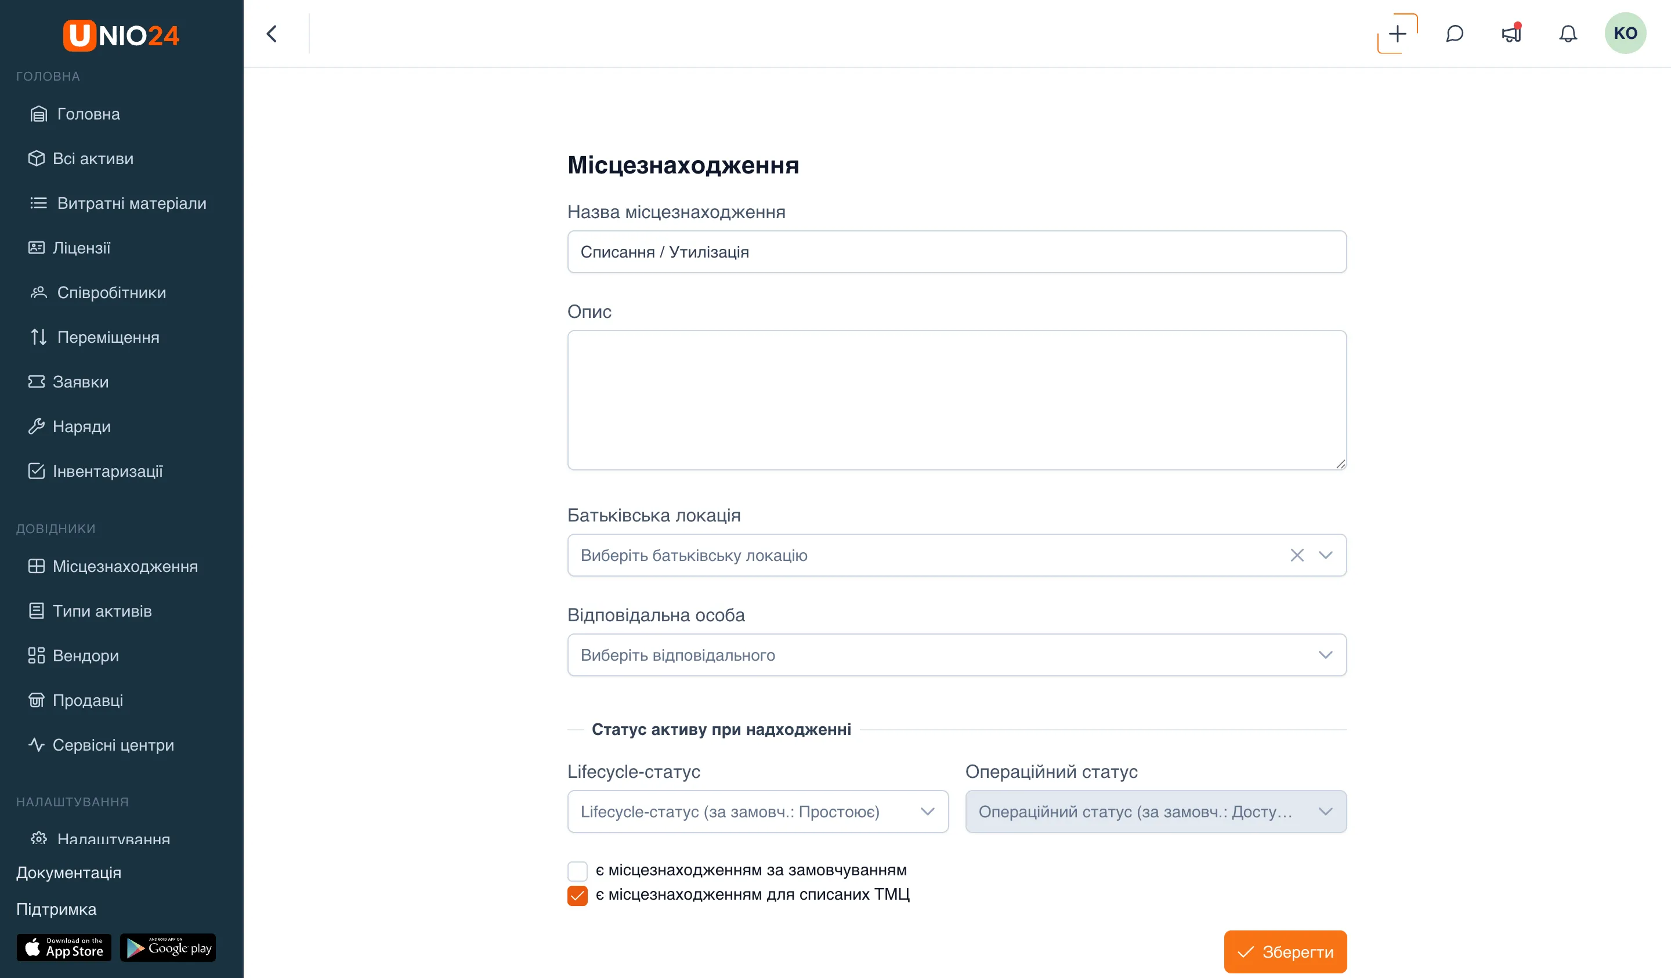
Task: Click 'є місцезнаходженням для списаних ТМЦ' label text
Action: point(753,894)
